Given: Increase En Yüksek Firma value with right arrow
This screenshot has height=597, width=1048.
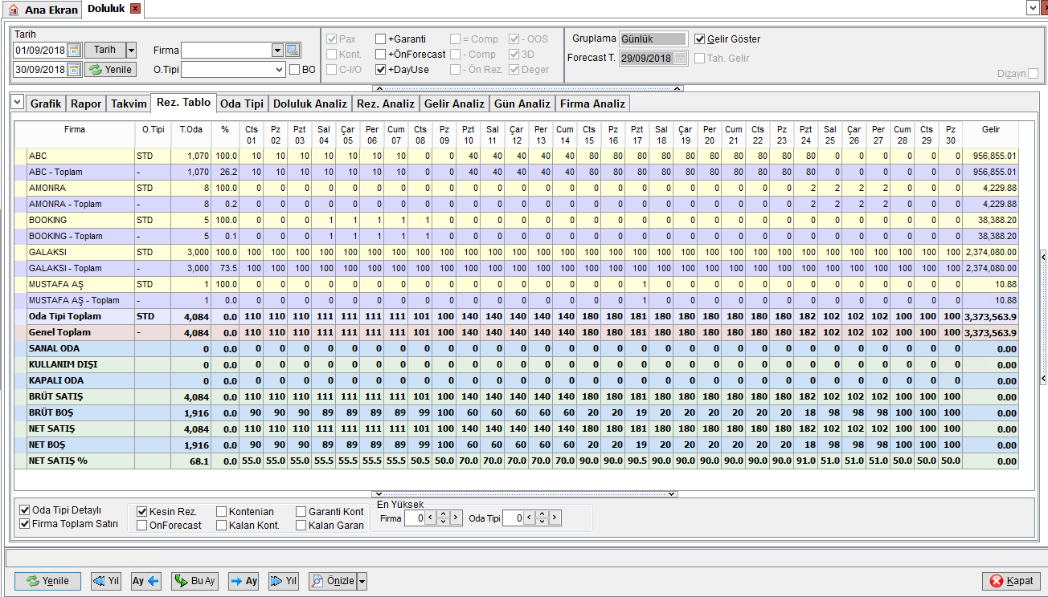Looking at the screenshot, I should click(456, 518).
